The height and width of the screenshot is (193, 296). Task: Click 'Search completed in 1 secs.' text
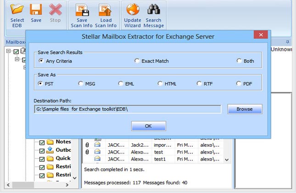(x=114, y=170)
